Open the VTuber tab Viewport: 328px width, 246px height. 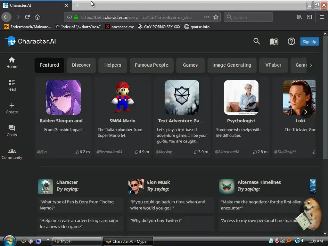coord(274,65)
